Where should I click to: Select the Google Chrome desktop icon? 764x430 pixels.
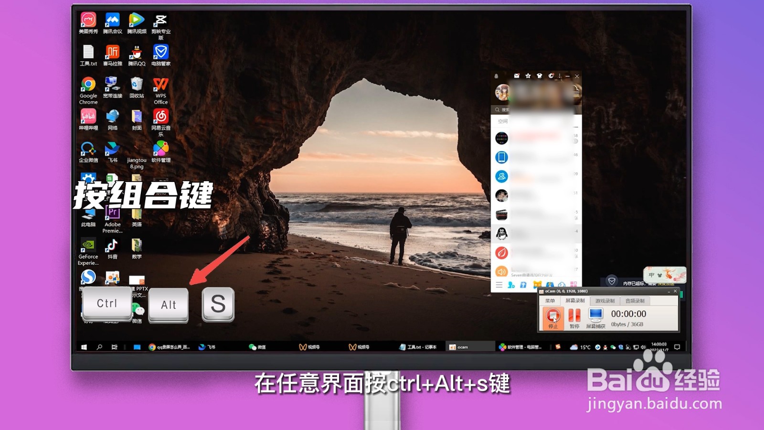(x=88, y=91)
